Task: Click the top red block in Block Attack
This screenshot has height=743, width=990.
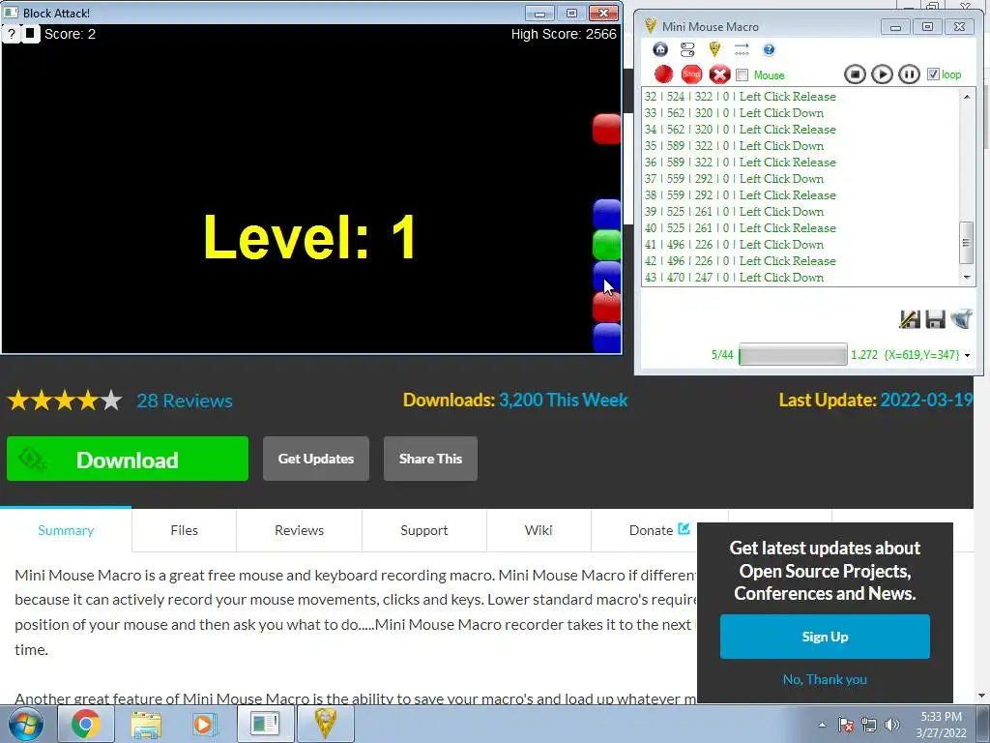Action: pos(607,129)
